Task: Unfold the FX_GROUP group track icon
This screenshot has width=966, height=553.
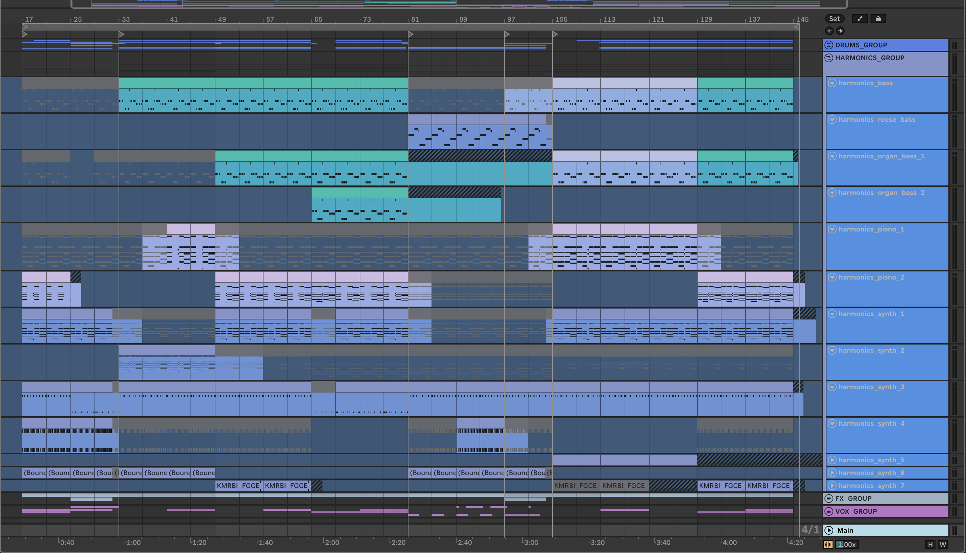Action: pyautogui.click(x=829, y=498)
